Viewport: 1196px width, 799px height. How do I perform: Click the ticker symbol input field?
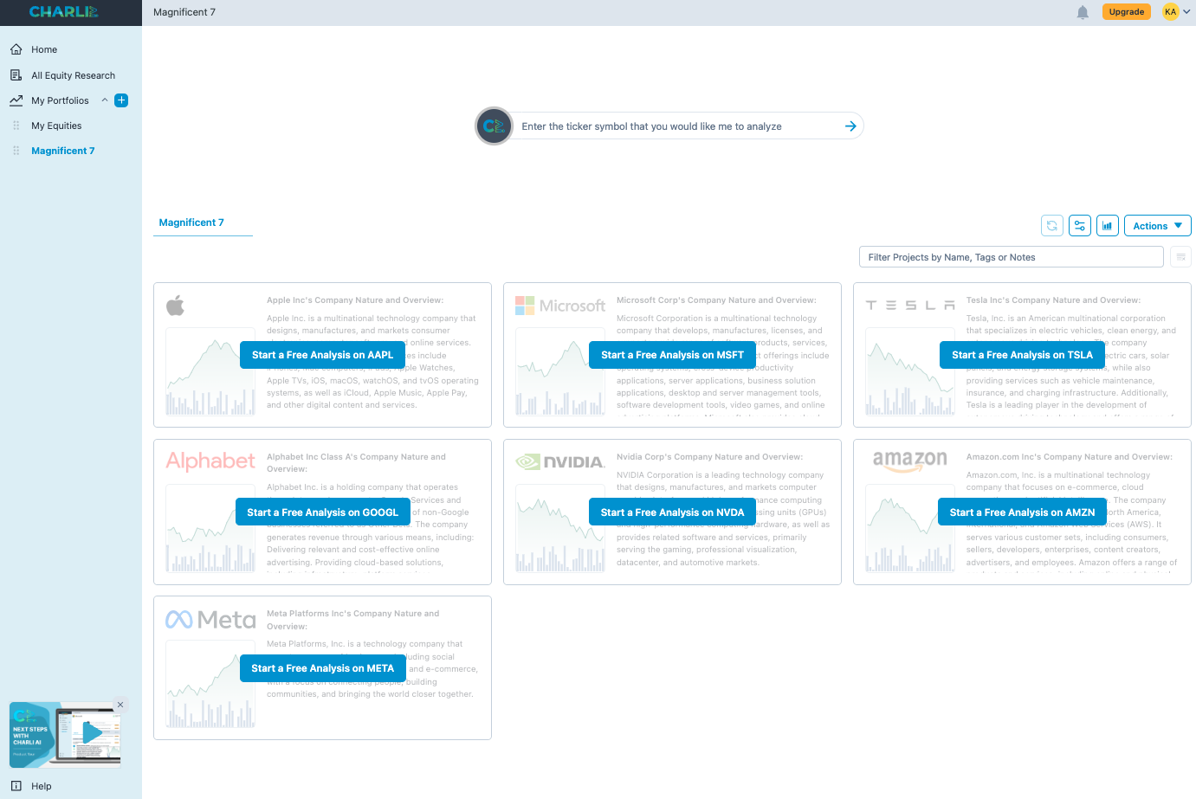(x=676, y=126)
